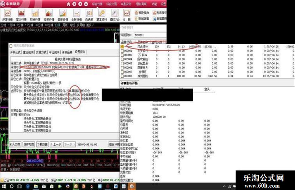Go to home via house icon
The width and height of the screenshot is (295, 190).
(68, 4)
